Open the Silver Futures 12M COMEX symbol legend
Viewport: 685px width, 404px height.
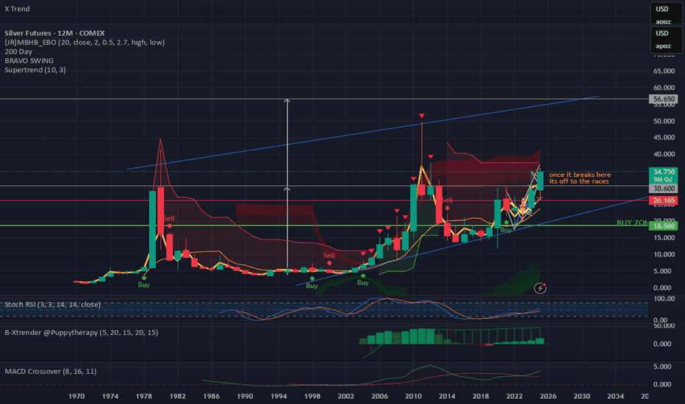[54, 33]
